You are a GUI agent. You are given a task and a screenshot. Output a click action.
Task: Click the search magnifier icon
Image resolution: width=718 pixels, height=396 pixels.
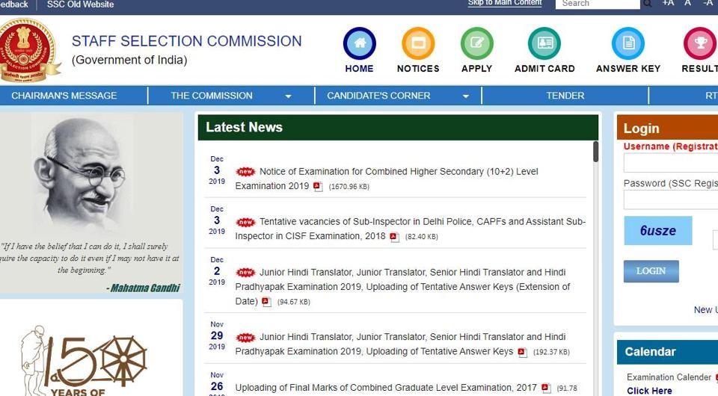[x=647, y=4]
